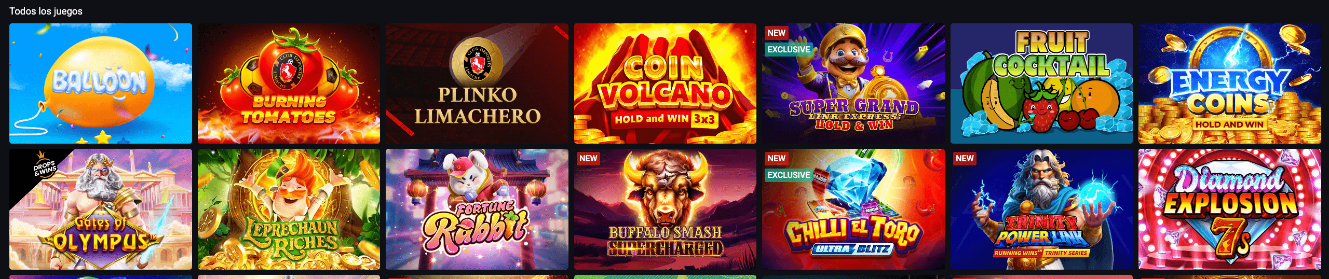The image size is (1329, 279).
Task: Launch the Fortune Rabbit game
Action: 477,210
